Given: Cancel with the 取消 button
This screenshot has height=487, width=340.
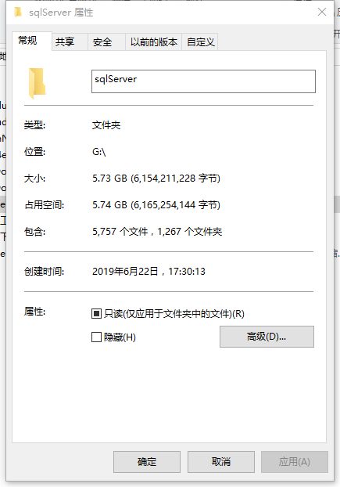Looking at the screenshot, I should [x=221, y=462].
